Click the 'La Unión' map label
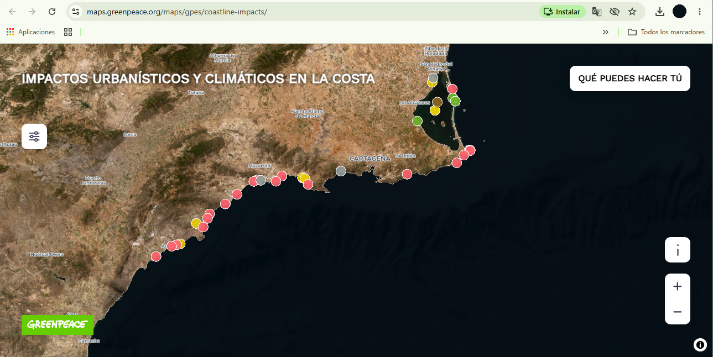Viewport: 713px width, 357px height. [x=405, y=156]
